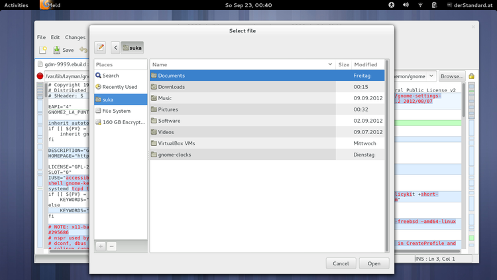This screenshot has width=497, height=280.
Task: Select the VirtualBox VMs folder
Action: click(176, 143)
